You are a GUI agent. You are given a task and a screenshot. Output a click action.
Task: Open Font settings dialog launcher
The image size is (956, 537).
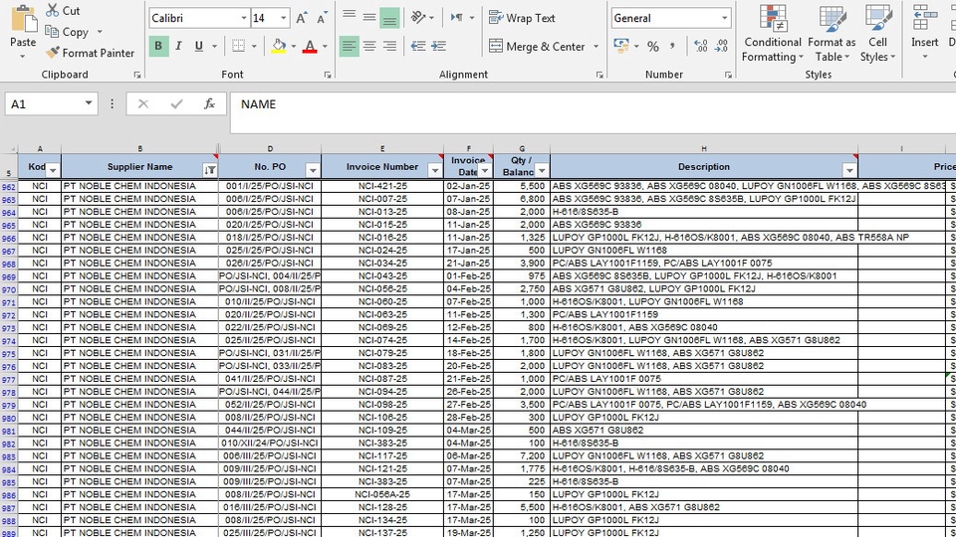tap(328, 75)
